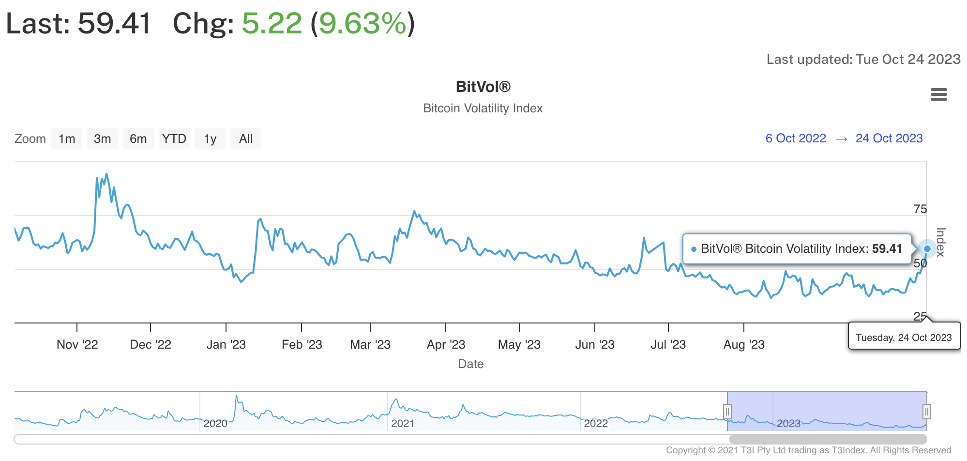Image resolution: width=967 pixels, height=461 pixels.
Task: Select the 6m zoom button
Action: click(138, 139)
